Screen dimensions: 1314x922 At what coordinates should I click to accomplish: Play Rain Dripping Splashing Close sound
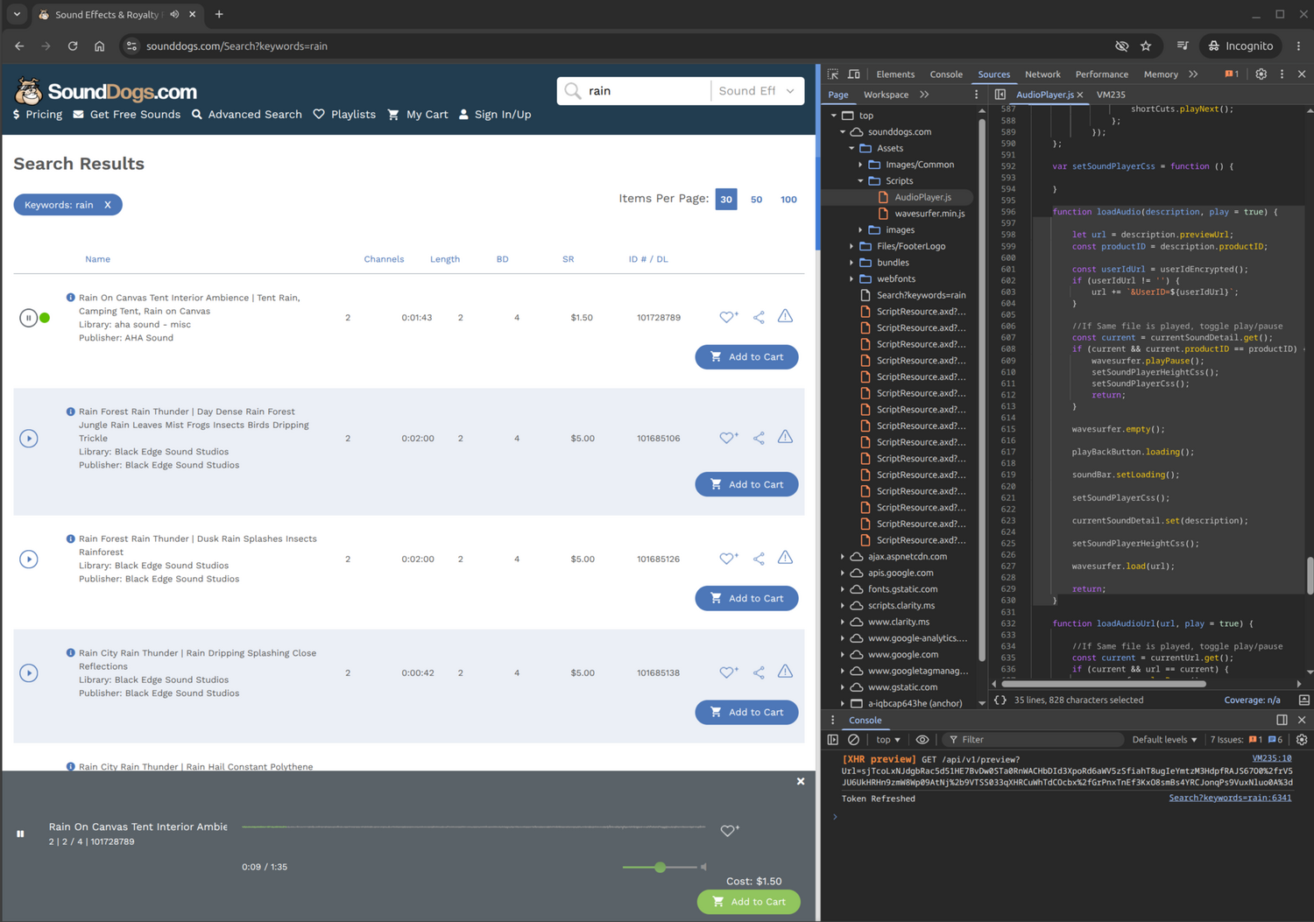[29, 672]
